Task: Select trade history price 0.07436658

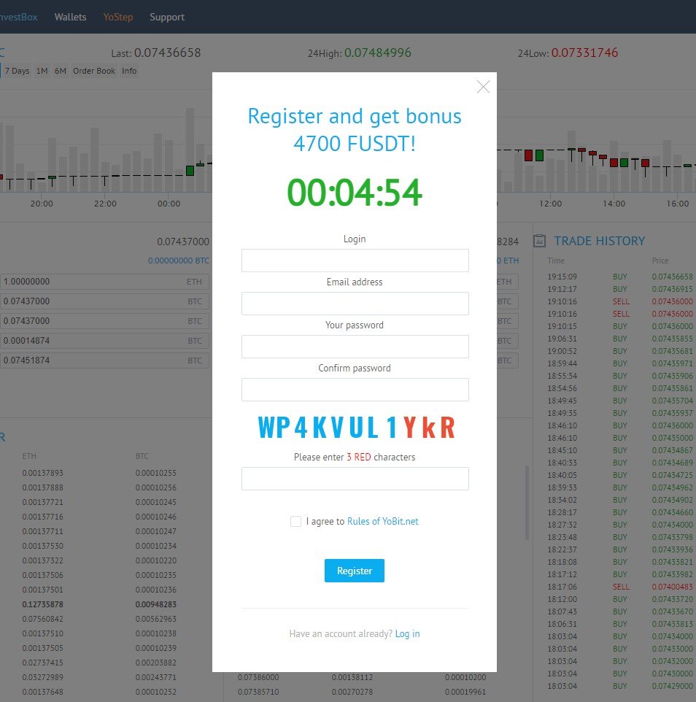Action: [x=672, y=277]
